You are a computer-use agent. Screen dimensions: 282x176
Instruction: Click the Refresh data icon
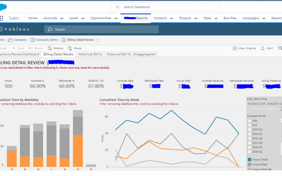(50, 48)
